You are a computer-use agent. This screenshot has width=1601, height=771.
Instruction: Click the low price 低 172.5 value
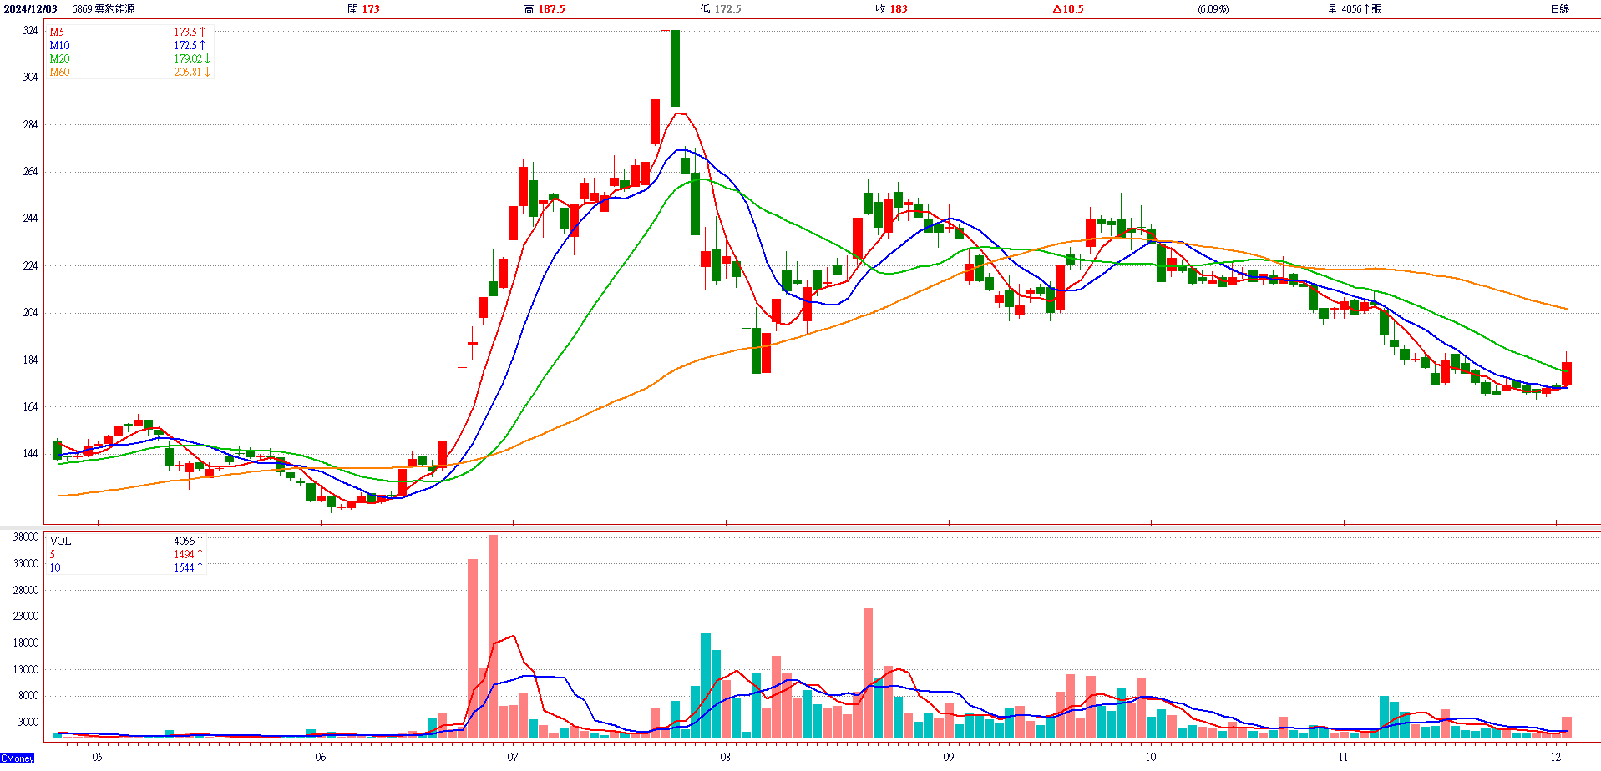click(x=720, y=9)
